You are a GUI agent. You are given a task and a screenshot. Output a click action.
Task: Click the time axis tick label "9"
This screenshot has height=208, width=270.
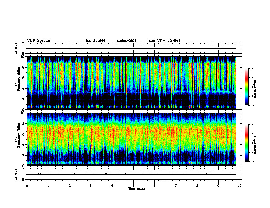coord(218,186)
